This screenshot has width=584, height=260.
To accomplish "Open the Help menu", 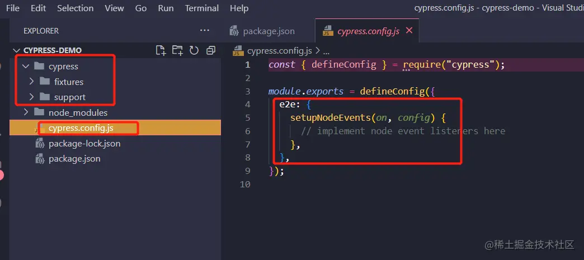I will click(239, 8).
